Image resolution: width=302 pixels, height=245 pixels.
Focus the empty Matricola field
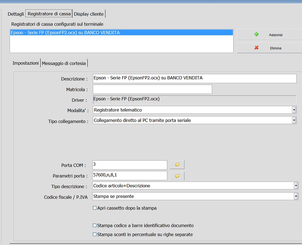pyautogui.click(x=152, y=89)
